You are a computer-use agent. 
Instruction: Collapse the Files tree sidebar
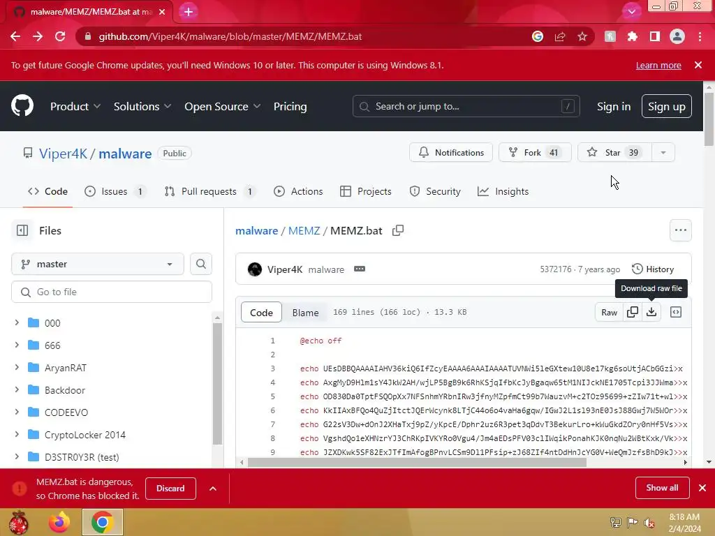[x=22, y=230]
